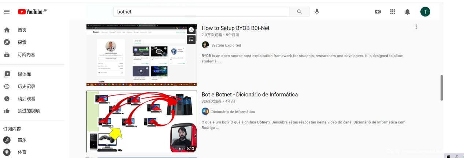Add BYOB video to Watch Later

[191, 30]
